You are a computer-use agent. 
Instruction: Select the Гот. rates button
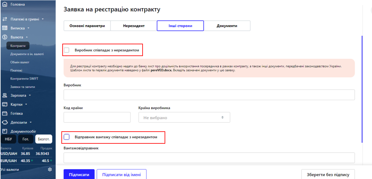[26, 139]
